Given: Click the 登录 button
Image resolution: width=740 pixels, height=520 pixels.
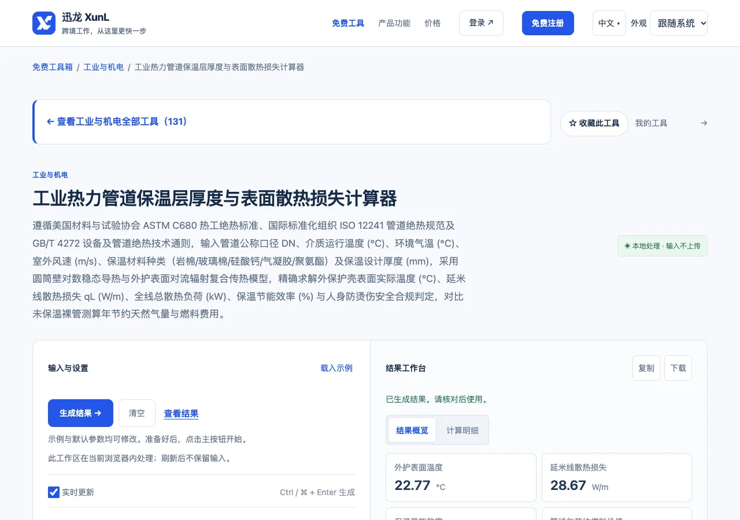Looking at the screenshot, I should coord(481,23).
